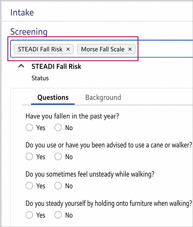The image size is (193, 227).
Task: Select the Questions tab
Action: click(53, 98)
